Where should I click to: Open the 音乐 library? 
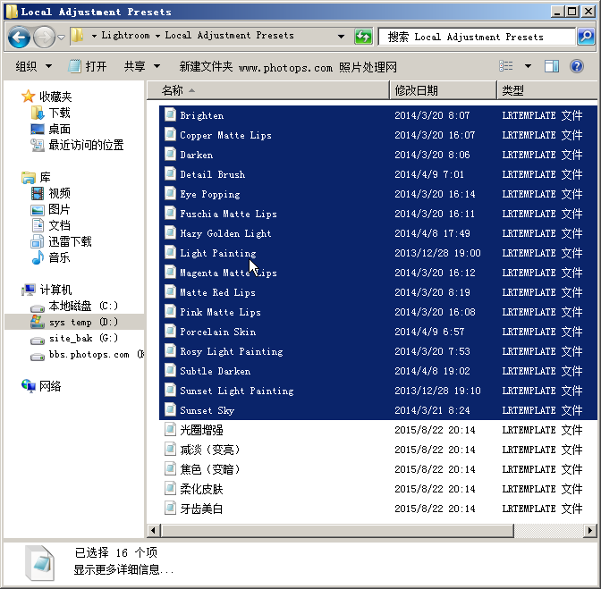coord(51,257)
